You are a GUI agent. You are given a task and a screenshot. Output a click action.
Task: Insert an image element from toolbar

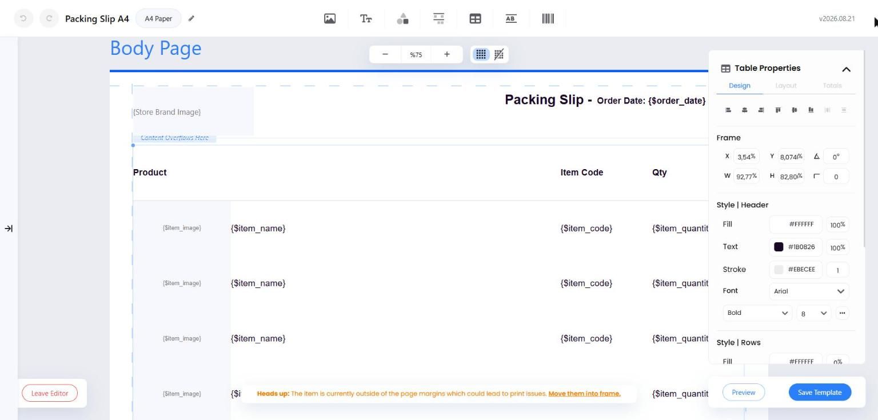(x=330, y=18)
